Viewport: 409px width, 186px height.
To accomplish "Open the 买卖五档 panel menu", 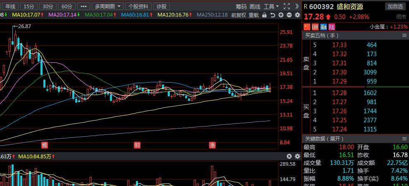I will (x=404, y=36).
